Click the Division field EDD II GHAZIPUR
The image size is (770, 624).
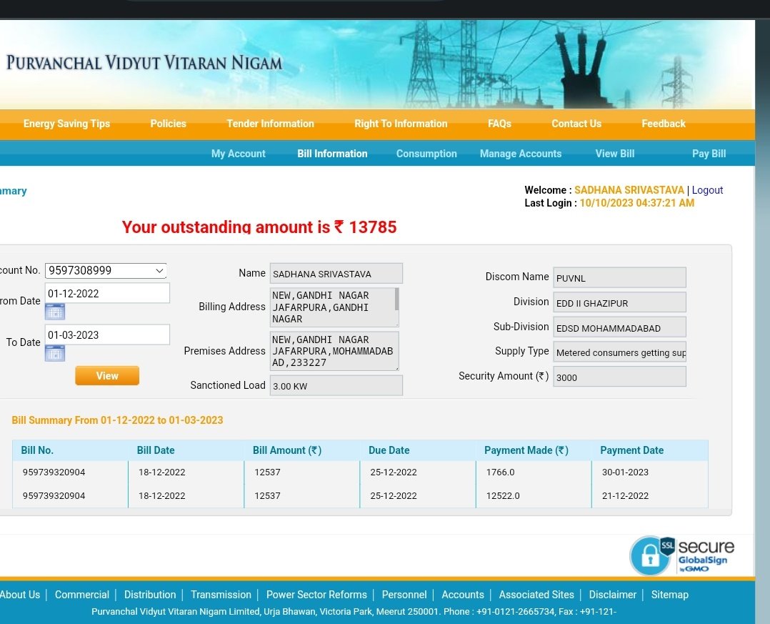point(619,302)
